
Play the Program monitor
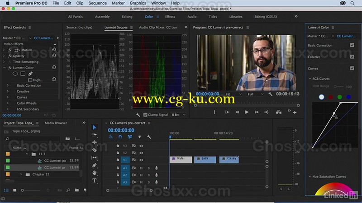247,112
